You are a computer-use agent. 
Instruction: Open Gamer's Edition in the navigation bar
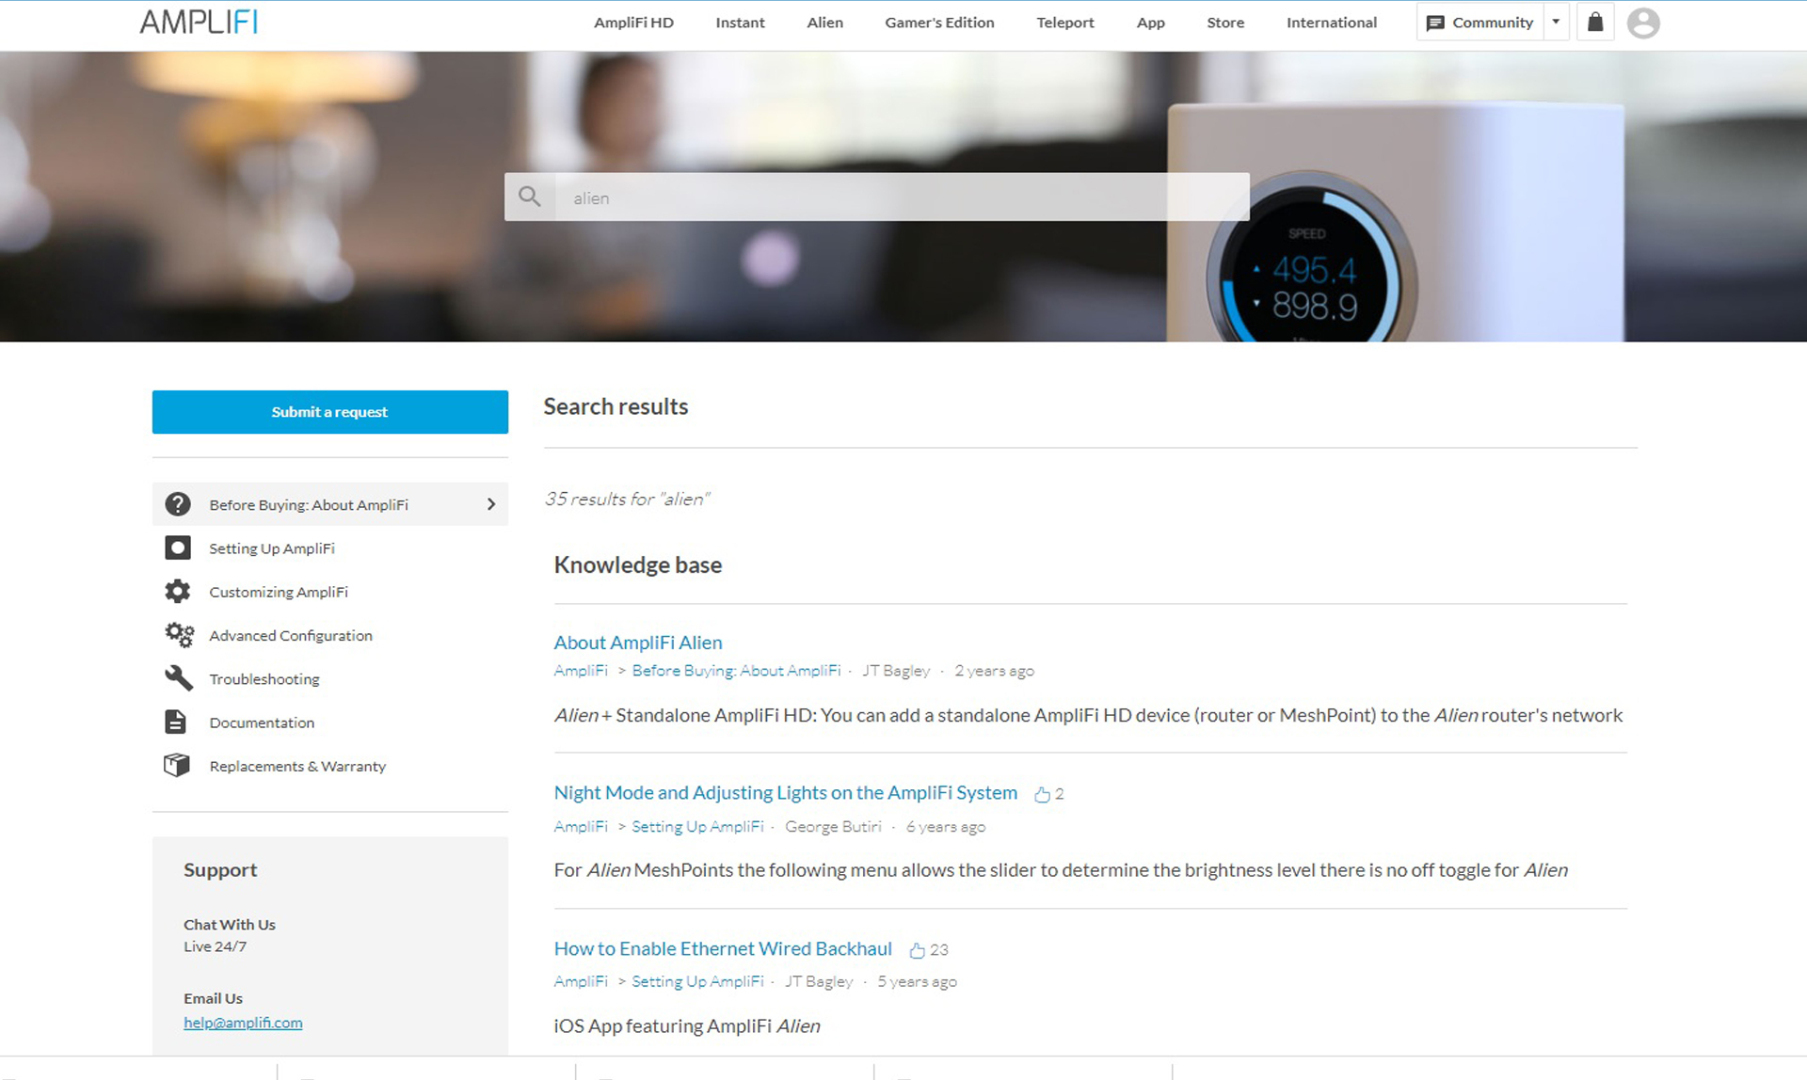939,23
